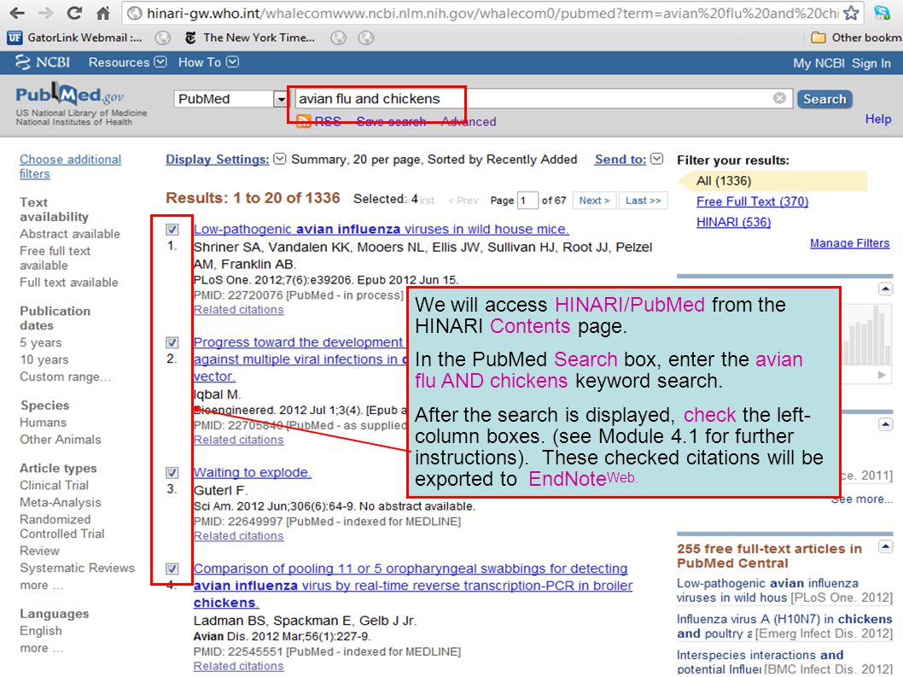Select Free full text available filter
903x677 pixels.
55,258
